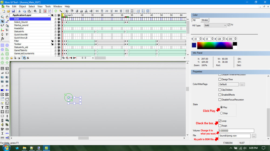Image resolution: width=270 pixels, height=151 pixels.
Task: Select the bold T text control
Action: click(2, 107)
